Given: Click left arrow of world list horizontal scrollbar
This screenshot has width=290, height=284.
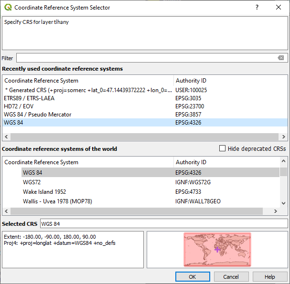Looking at the screenshot, I should pyautogui.click(x=6, y=211).
